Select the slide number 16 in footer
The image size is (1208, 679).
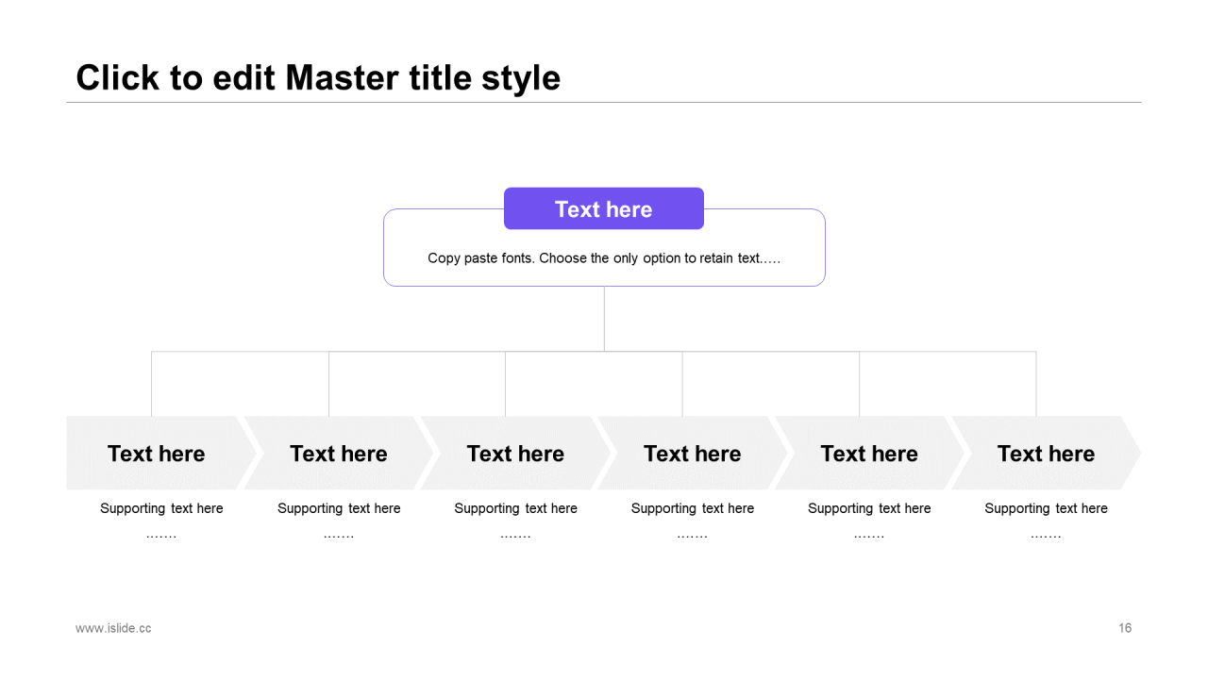click(x=1125, y=628)
